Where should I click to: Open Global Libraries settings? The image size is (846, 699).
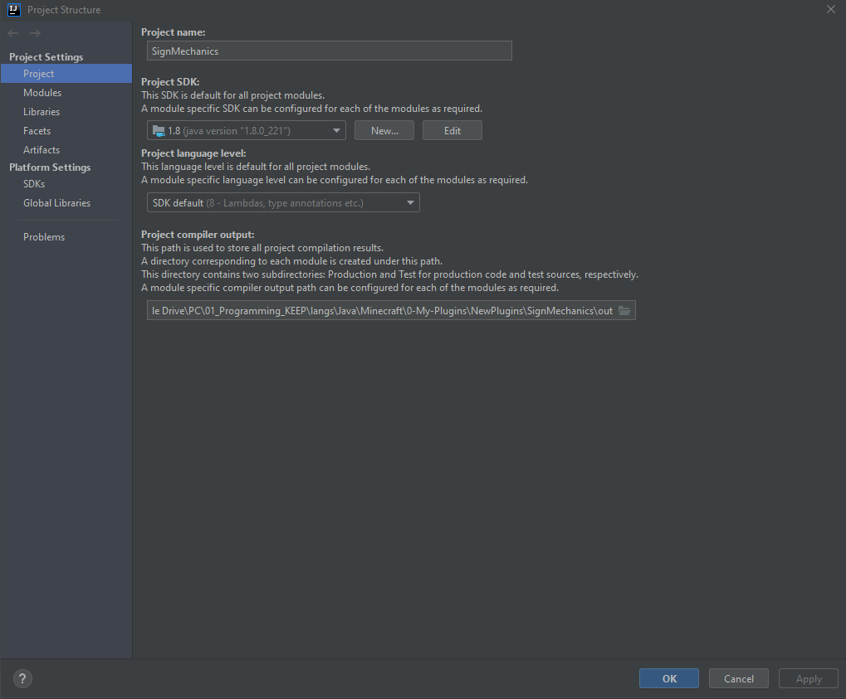pos(56,202)
